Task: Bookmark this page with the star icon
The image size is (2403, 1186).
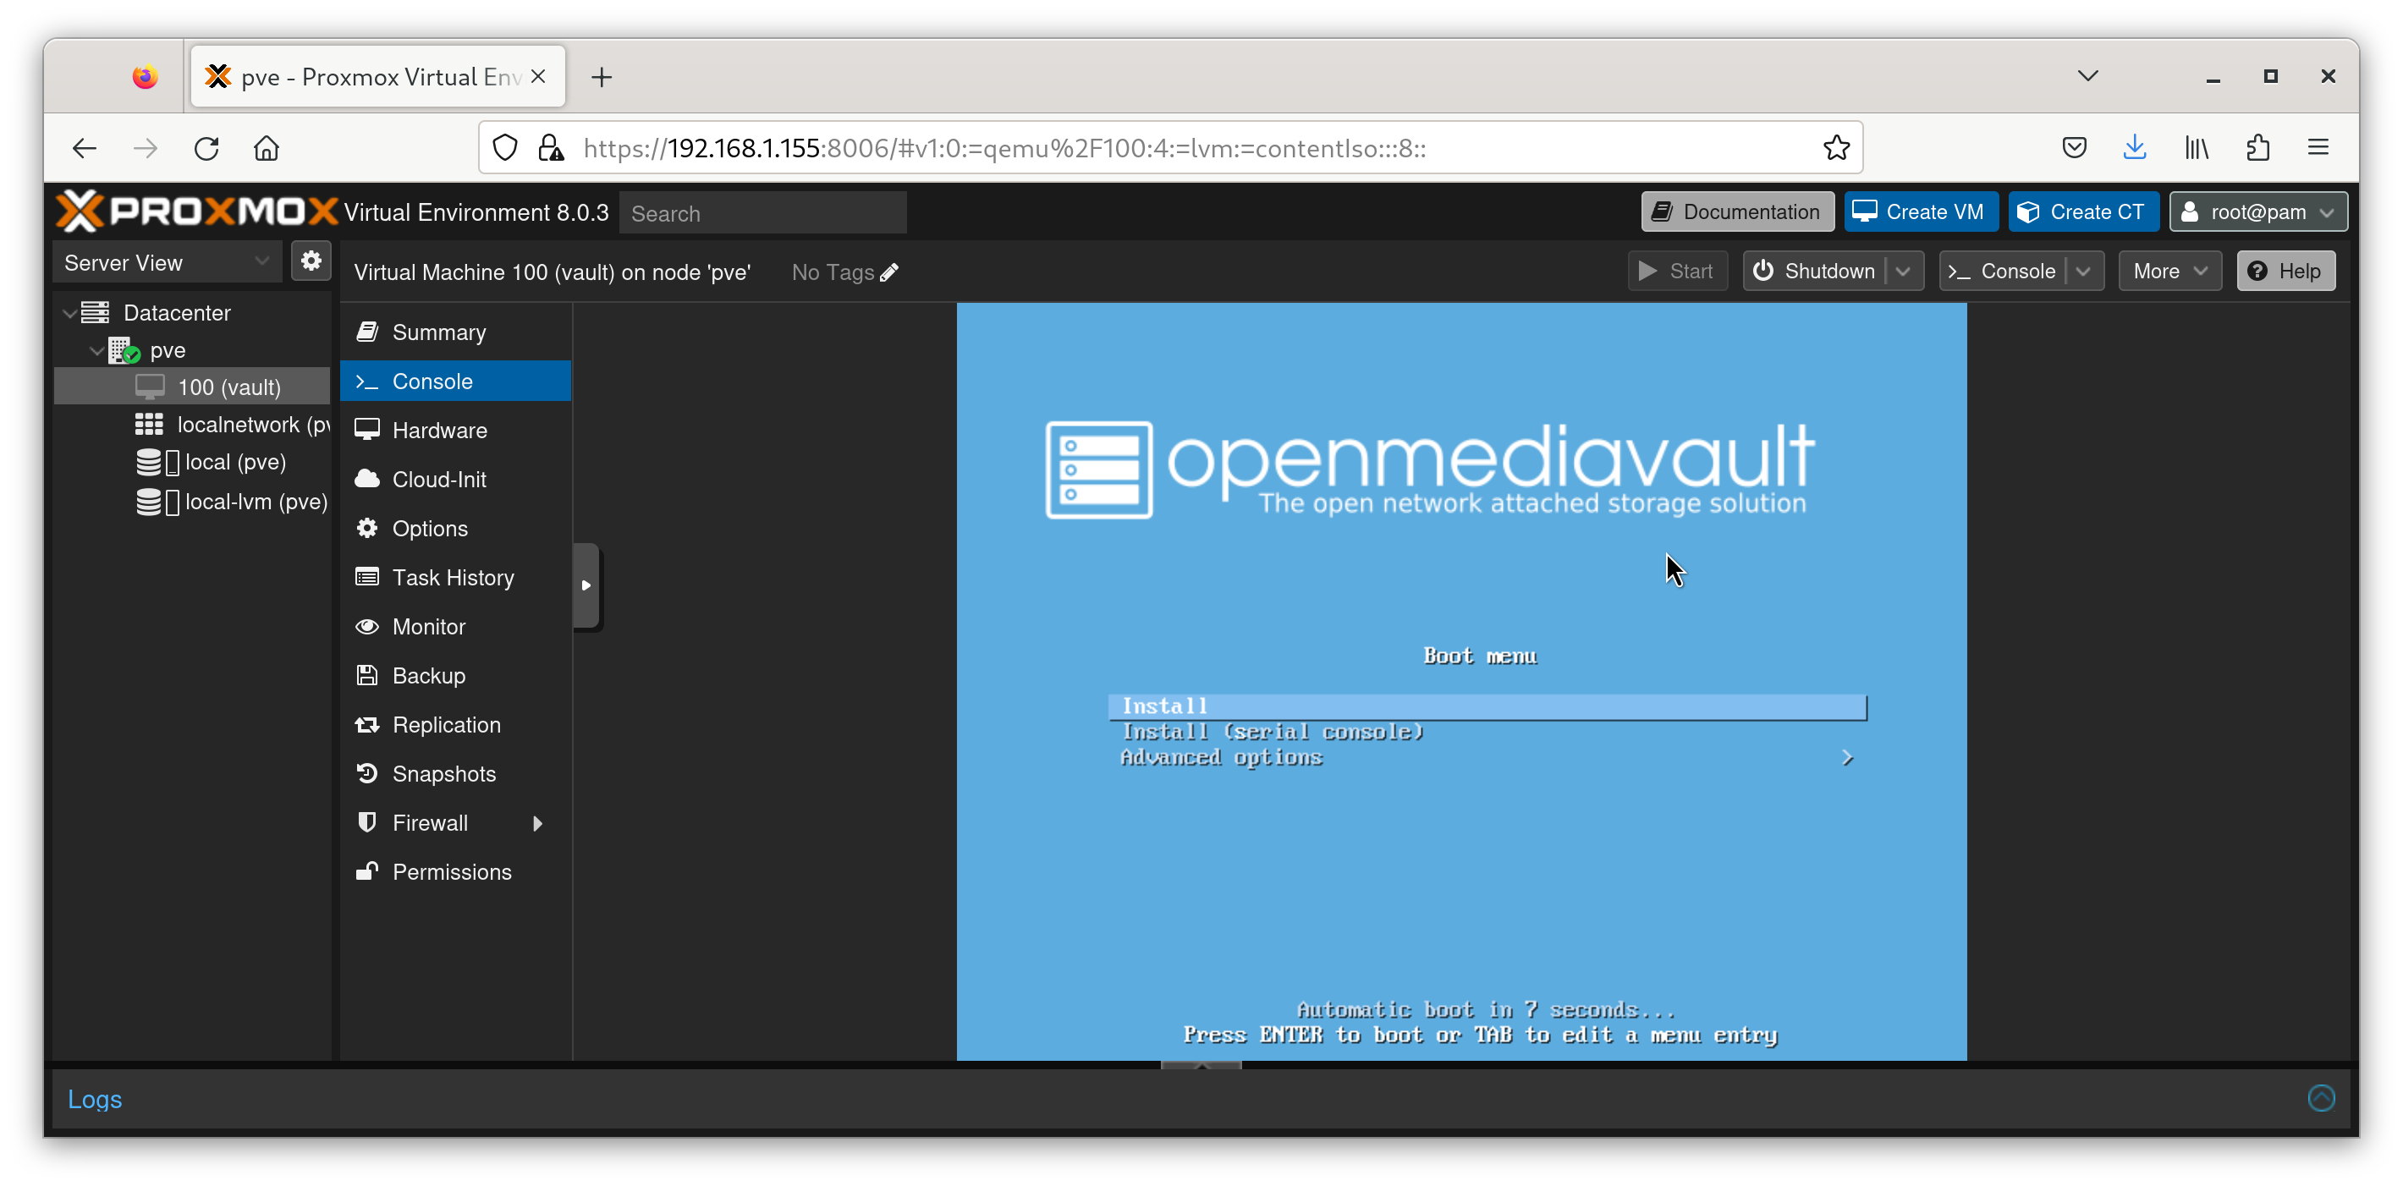Action: [x=1836, y=147]
